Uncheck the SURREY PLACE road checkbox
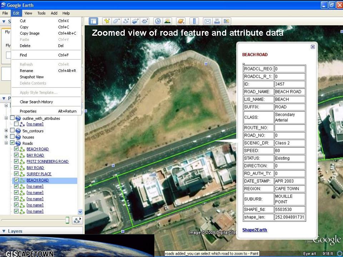Screen dimensions: 343x257 (16, 174)
